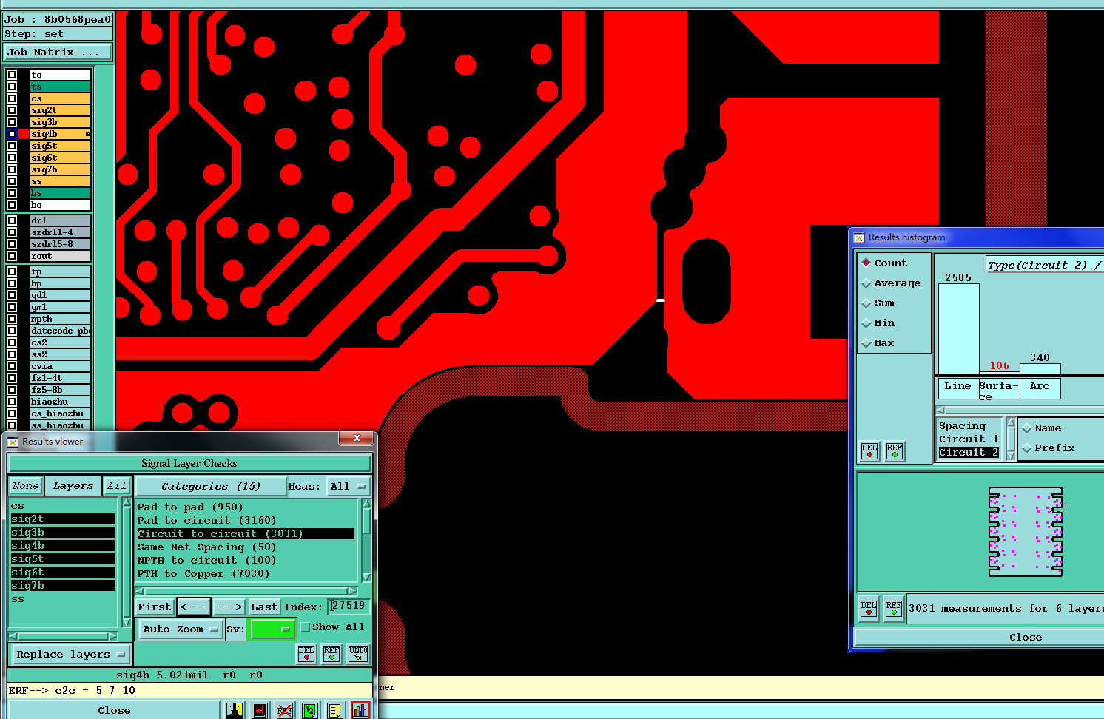Image resolution: width=1104 pixels, height=719 pixels.
Task: Click the Line histogram bar
Action: coord(958,329)
